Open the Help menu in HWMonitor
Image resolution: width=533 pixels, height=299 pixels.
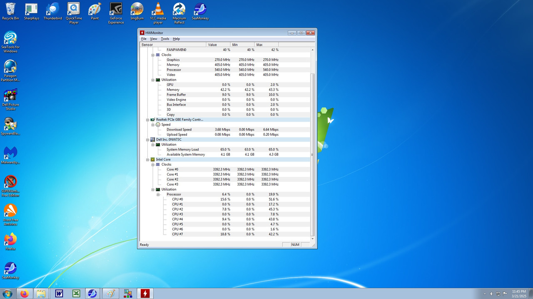tap(177, 39)
